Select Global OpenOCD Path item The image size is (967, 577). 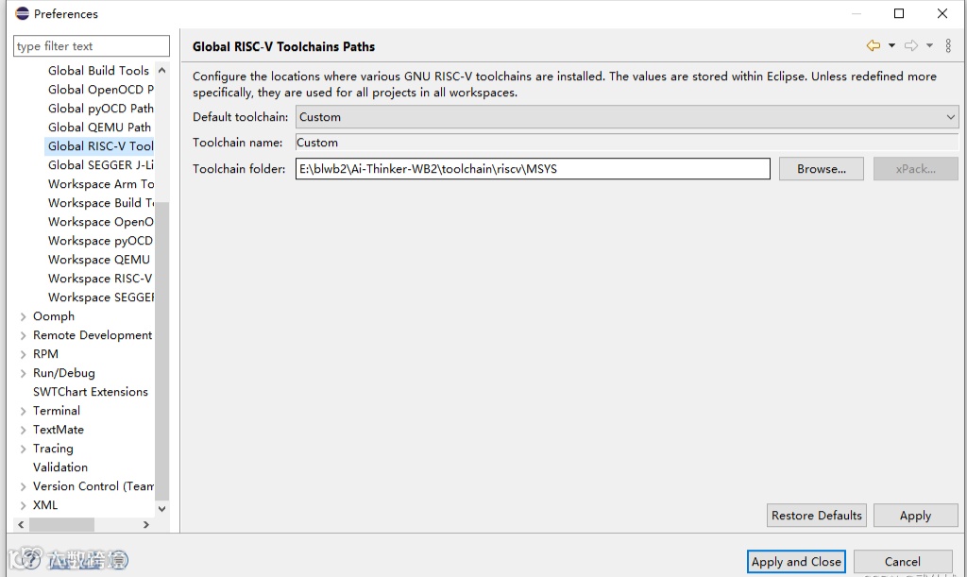coord(100,90)
